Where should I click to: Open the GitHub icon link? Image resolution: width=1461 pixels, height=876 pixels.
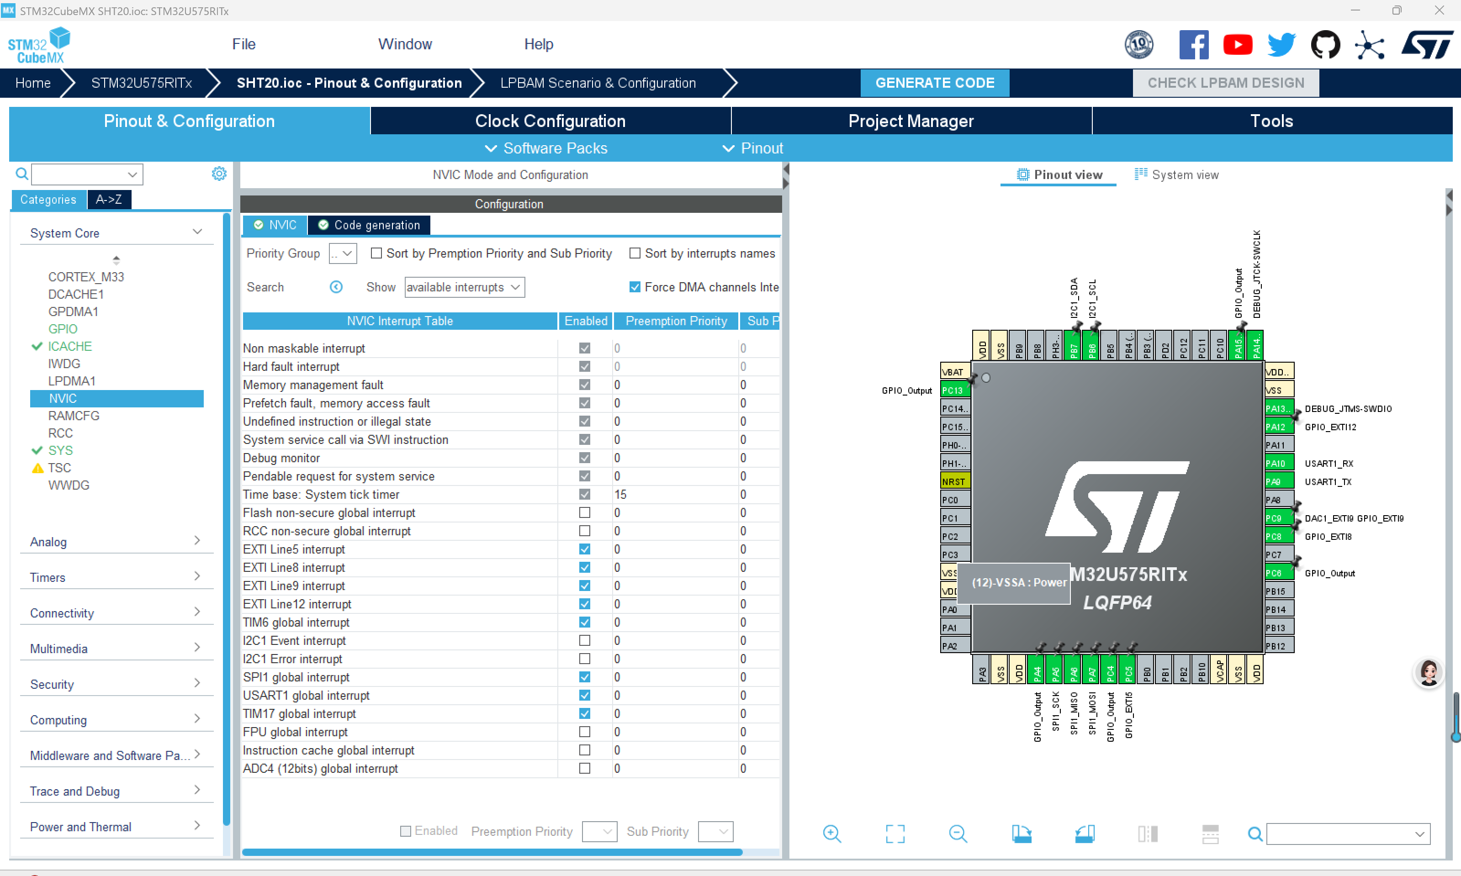1325,45
